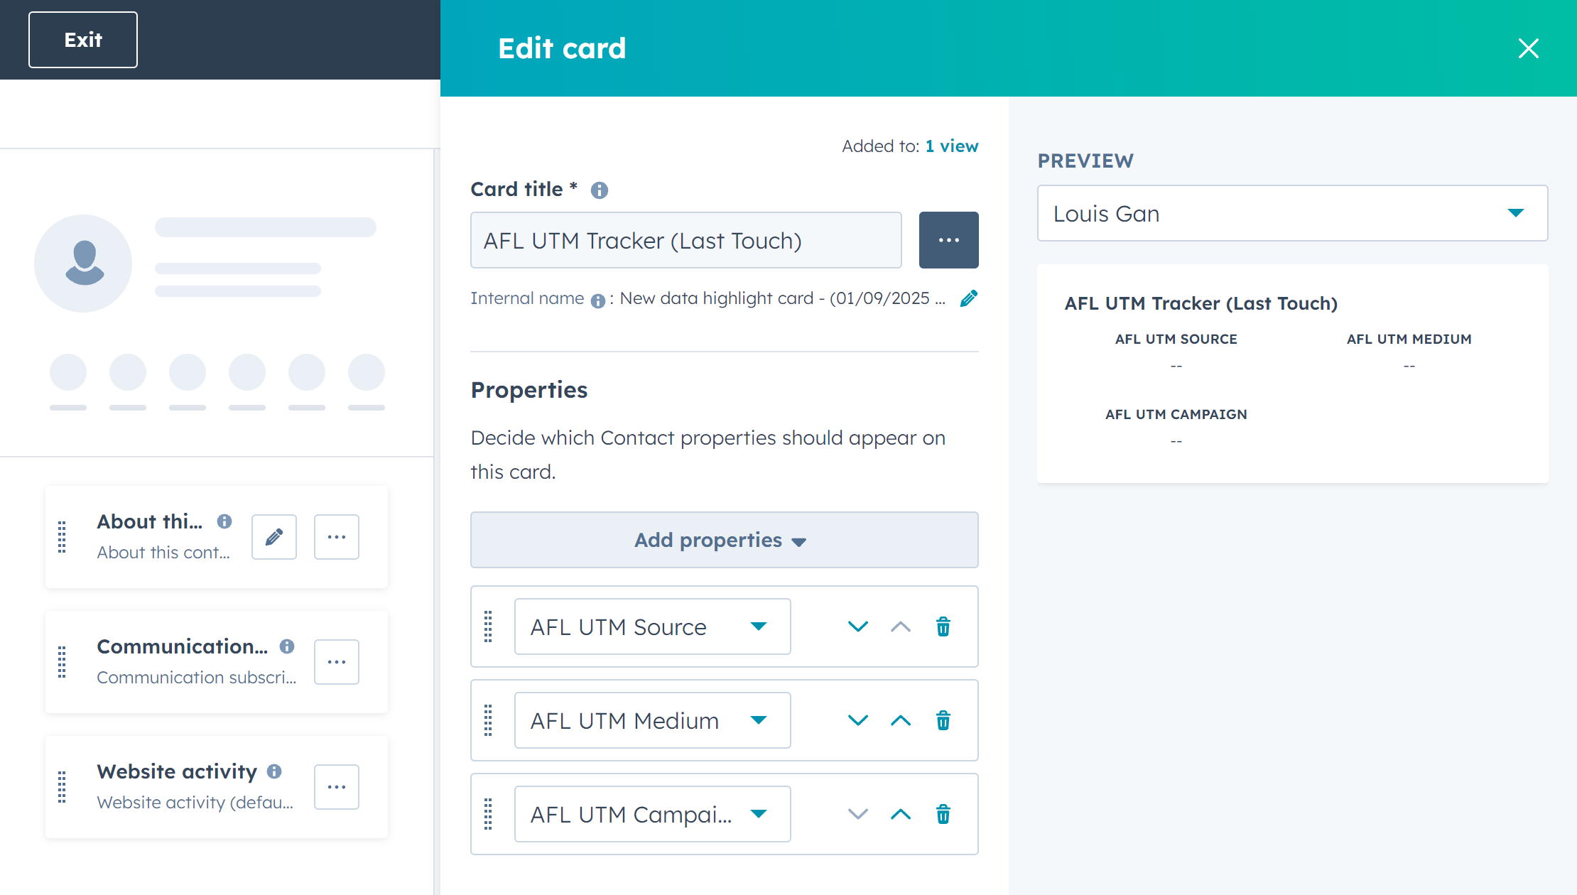Click the Website activity card title
This screenshot has height=895, width=1577.
point(177,771)
